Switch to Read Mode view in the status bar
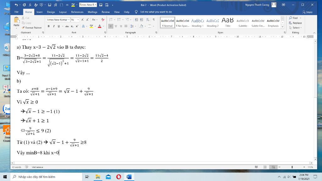The height and width of the screenshot is (181, 322). click(x=256, y=167)
